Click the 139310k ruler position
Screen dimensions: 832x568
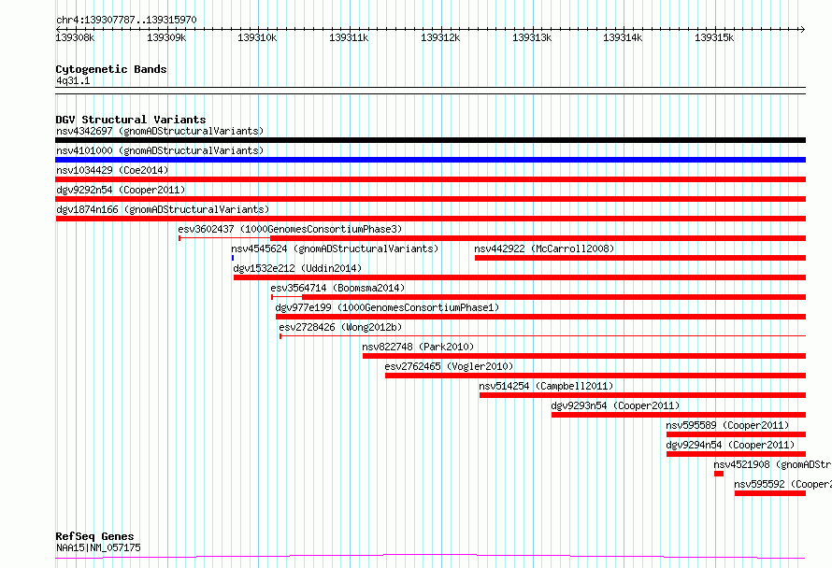(257, 37)
